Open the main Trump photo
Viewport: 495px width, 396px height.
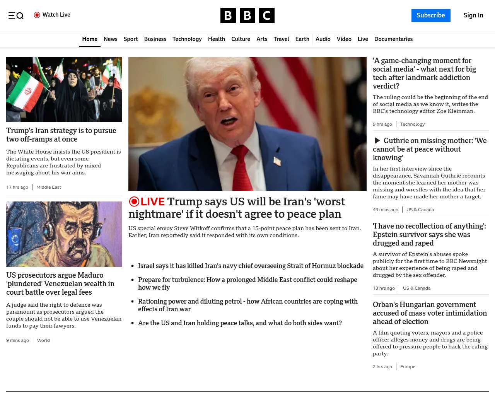tap(247, 124)
